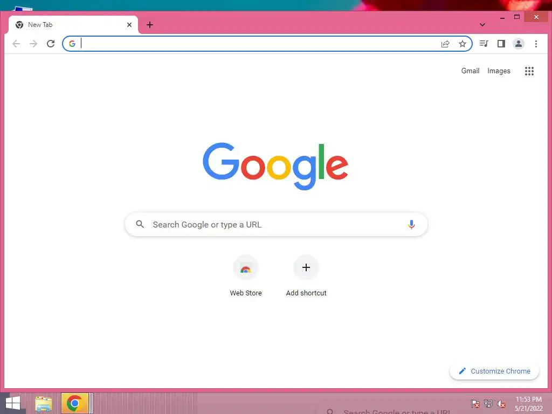Open the media controls icon in toolbar
Screen dimensions: 552x414
click(484, 44)
